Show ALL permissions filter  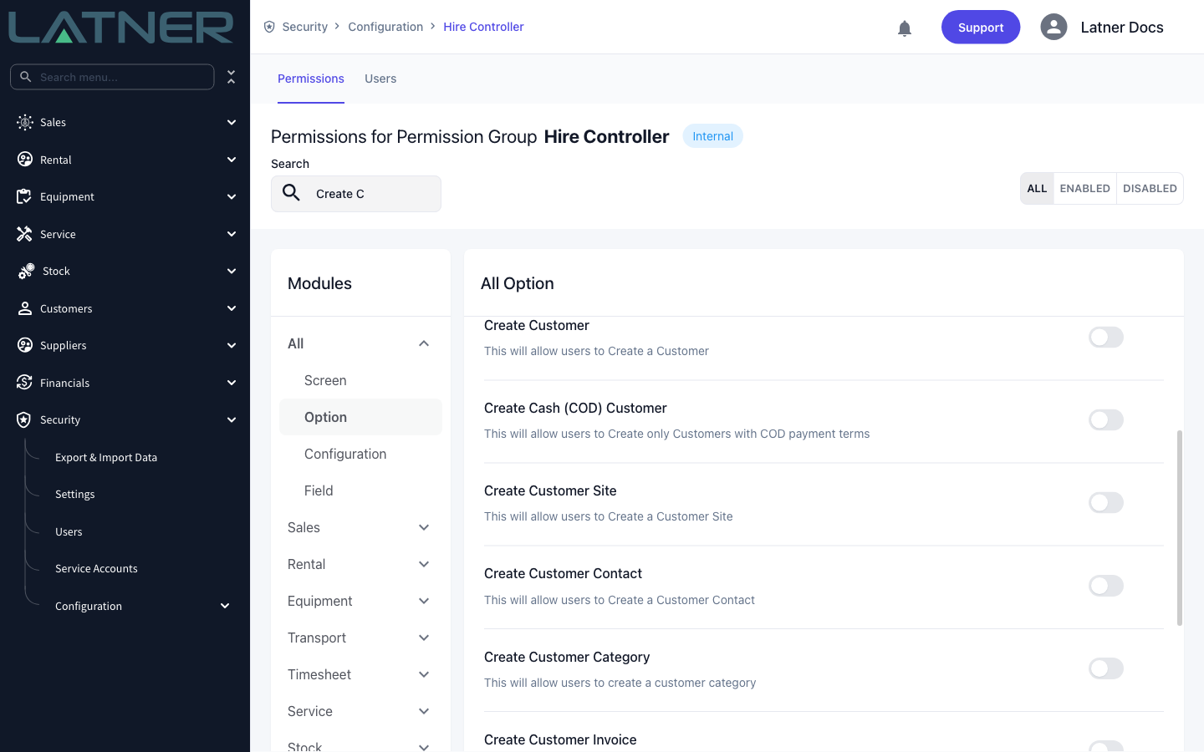[x=1037, y=189]
